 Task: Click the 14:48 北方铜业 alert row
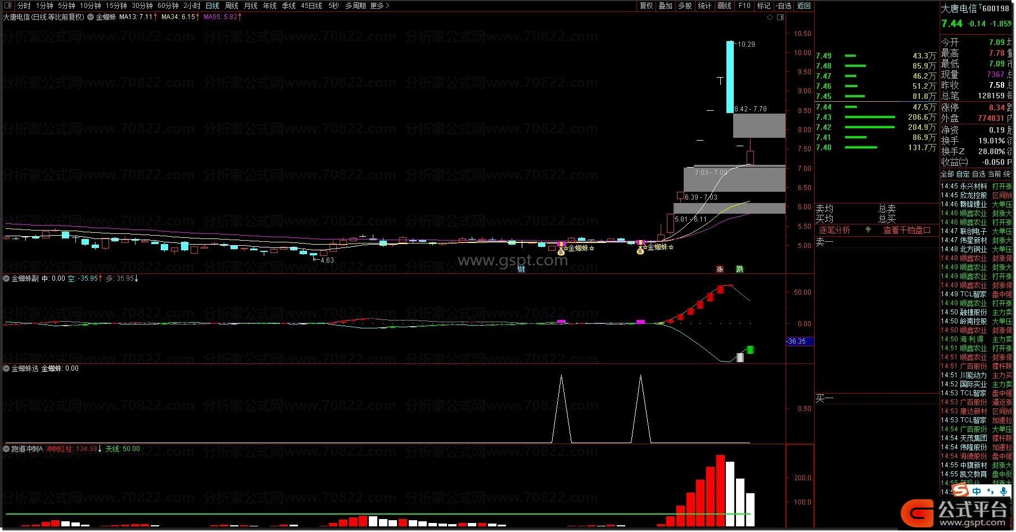[x=976, y=249]
